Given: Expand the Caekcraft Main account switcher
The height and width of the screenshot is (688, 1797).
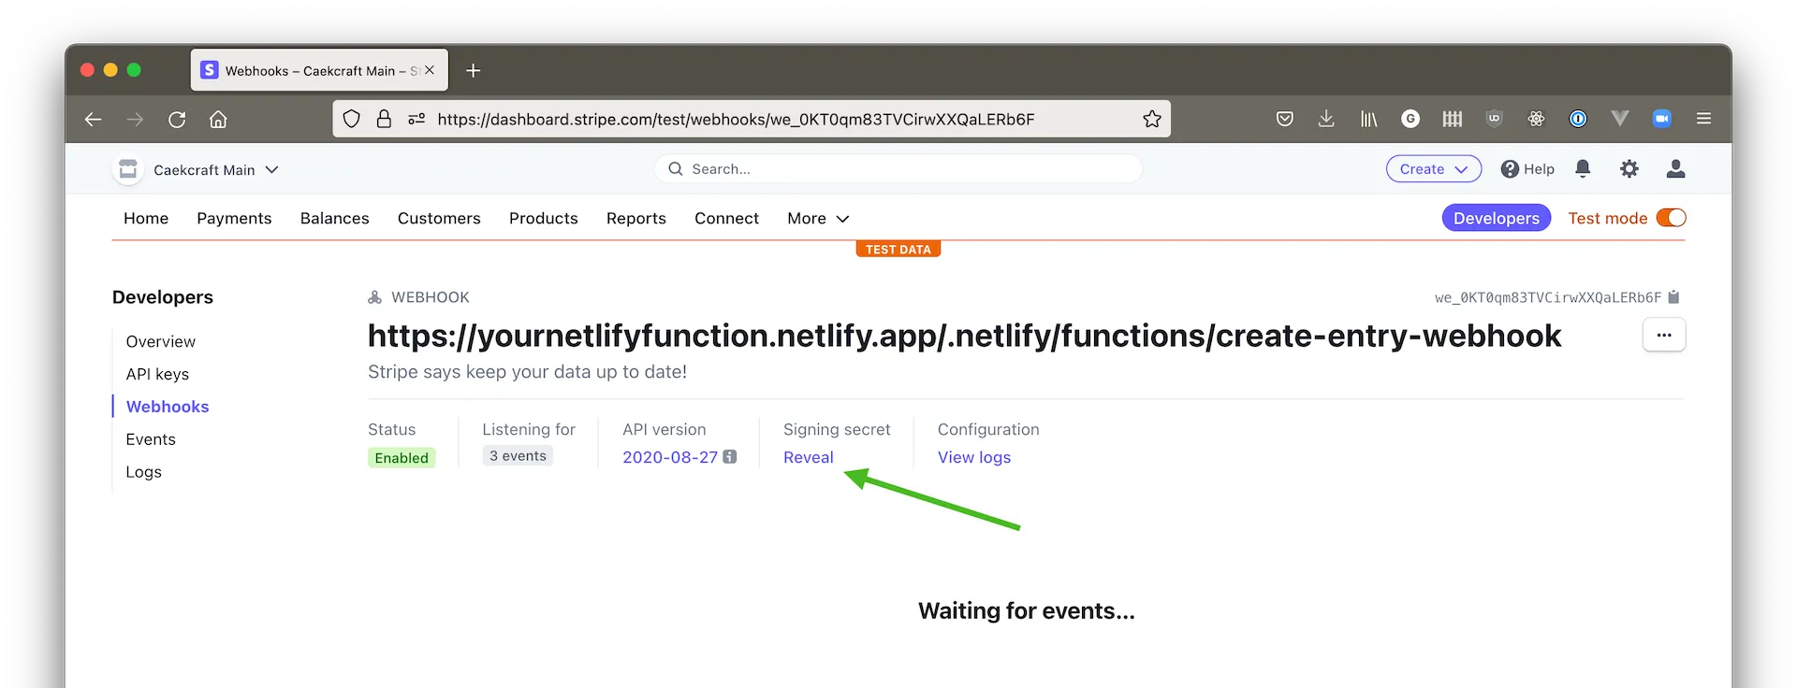Looking at the screenshot, I should [x=216, y=169].
